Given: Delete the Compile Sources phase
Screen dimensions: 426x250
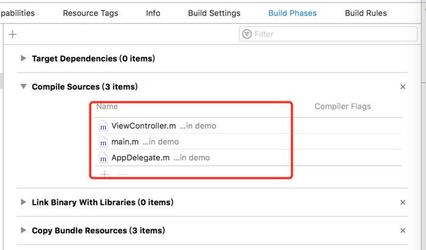Looking at the screenshot, I should [x=402, y=87].
